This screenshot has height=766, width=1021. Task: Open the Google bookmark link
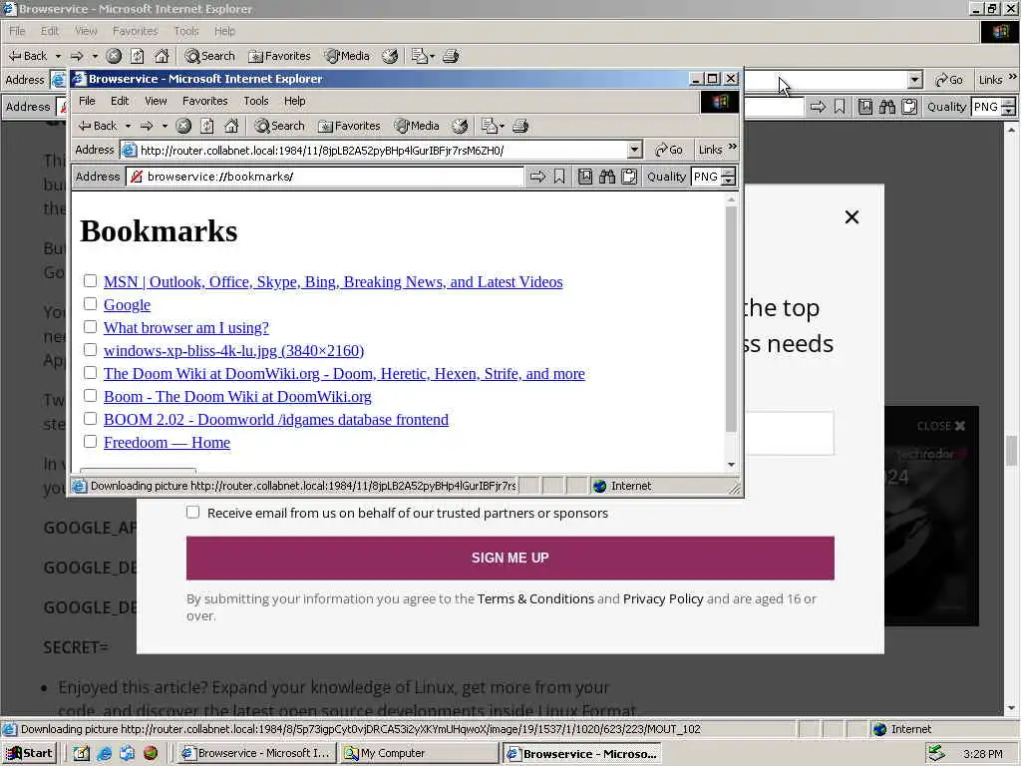(127, 305)
